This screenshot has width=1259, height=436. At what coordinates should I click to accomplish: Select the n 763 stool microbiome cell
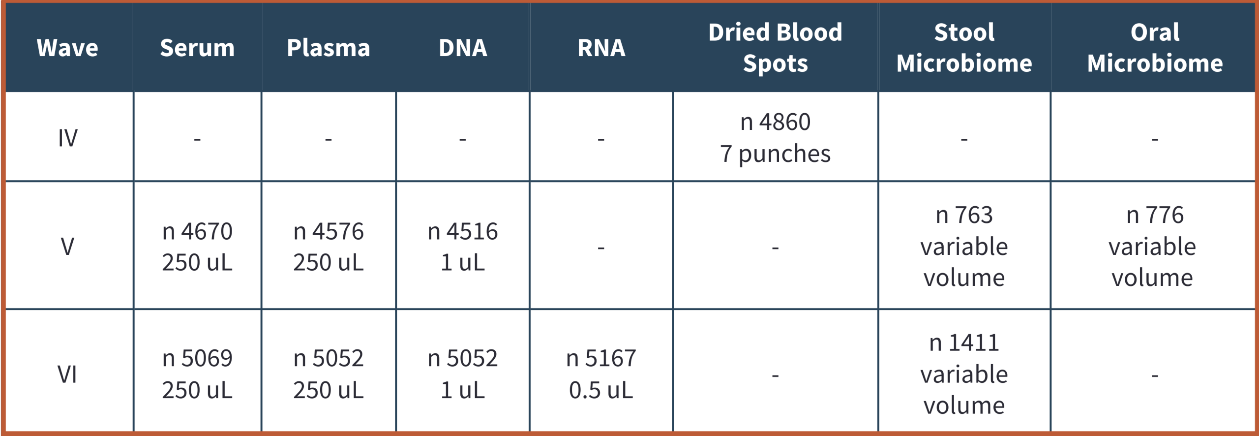point(964,246)
